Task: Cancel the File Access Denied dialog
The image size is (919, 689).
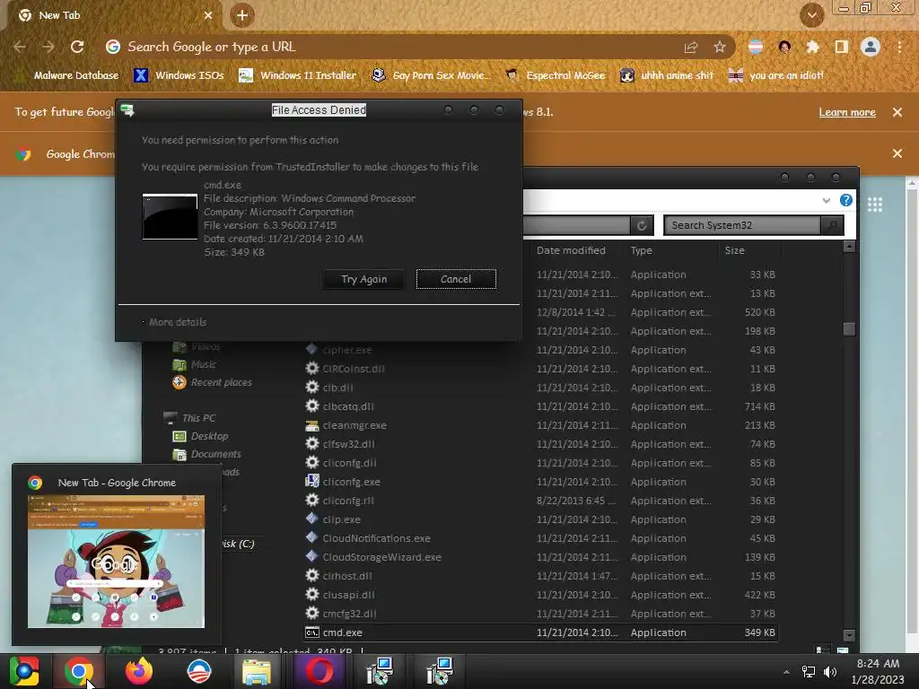Action: 456,279
